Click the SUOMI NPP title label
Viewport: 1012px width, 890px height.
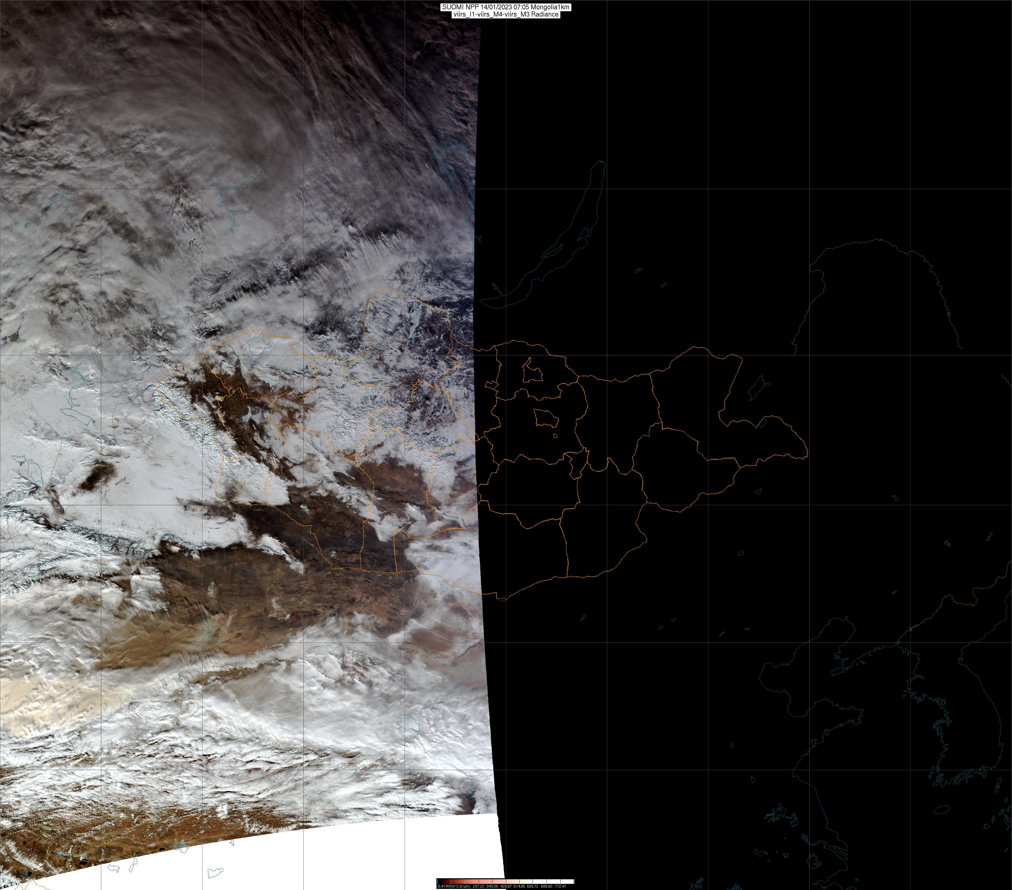click(506, 7)
